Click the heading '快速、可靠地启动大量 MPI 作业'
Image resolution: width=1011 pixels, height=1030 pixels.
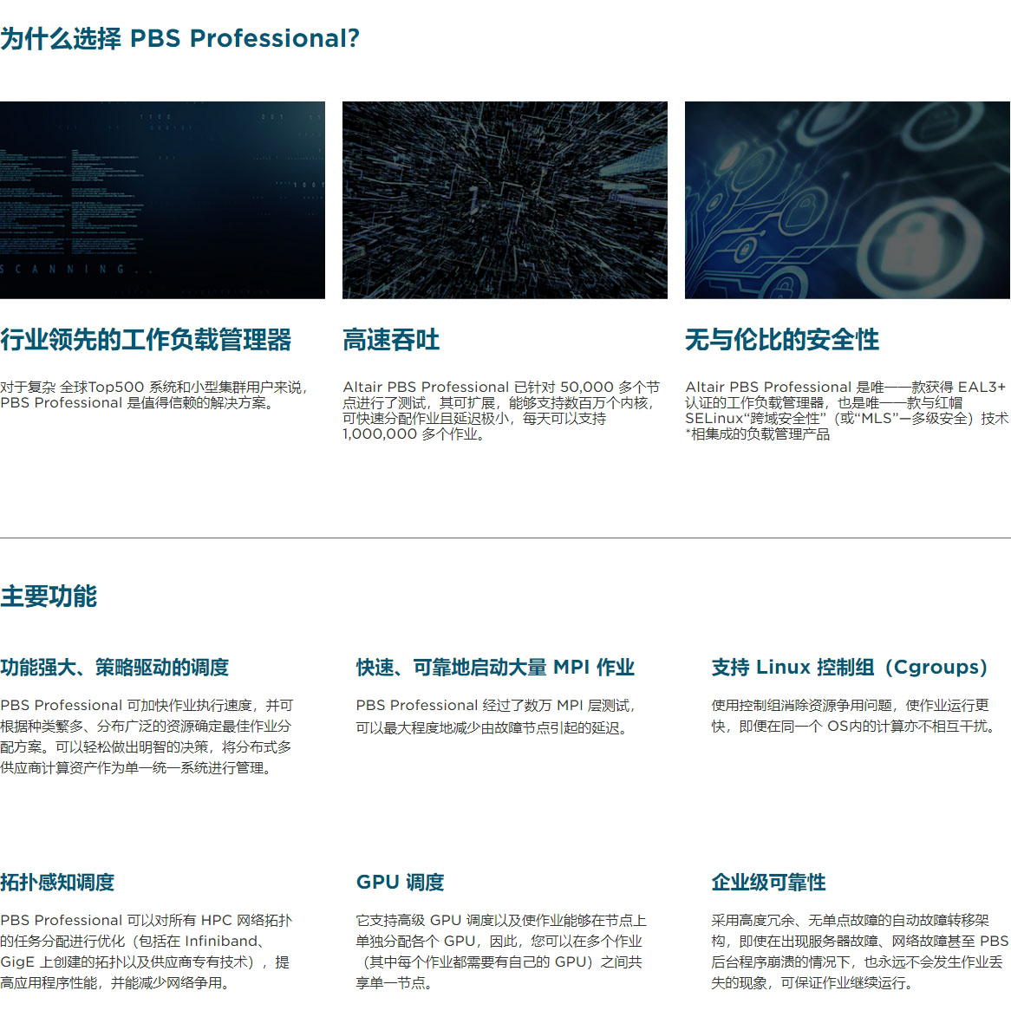[495, 668]
